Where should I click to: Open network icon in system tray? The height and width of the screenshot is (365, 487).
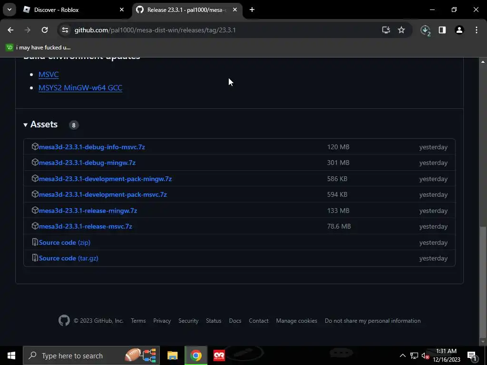(414, 355)
